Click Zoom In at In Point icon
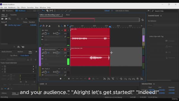Screen dimensions: 179x101 [126, 79]
